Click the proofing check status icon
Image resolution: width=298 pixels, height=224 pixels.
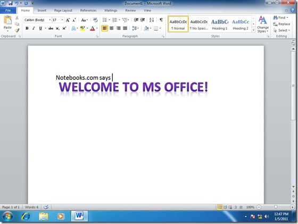(46, 207)
